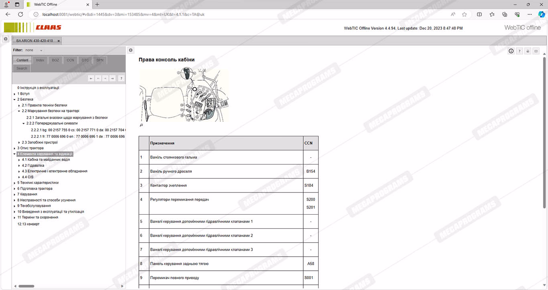Image resolution: width=548 pixels, height=290 pixels.
Task: Open the Search tab
Action: 22,68
